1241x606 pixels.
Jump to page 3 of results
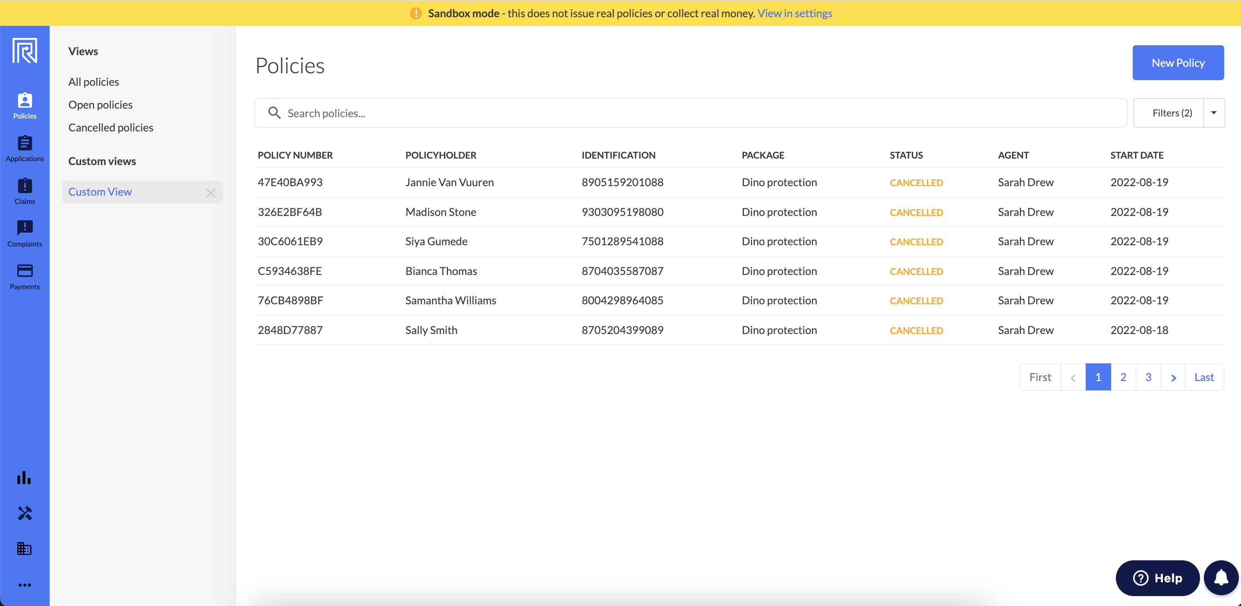click(x=1148, y=378)
